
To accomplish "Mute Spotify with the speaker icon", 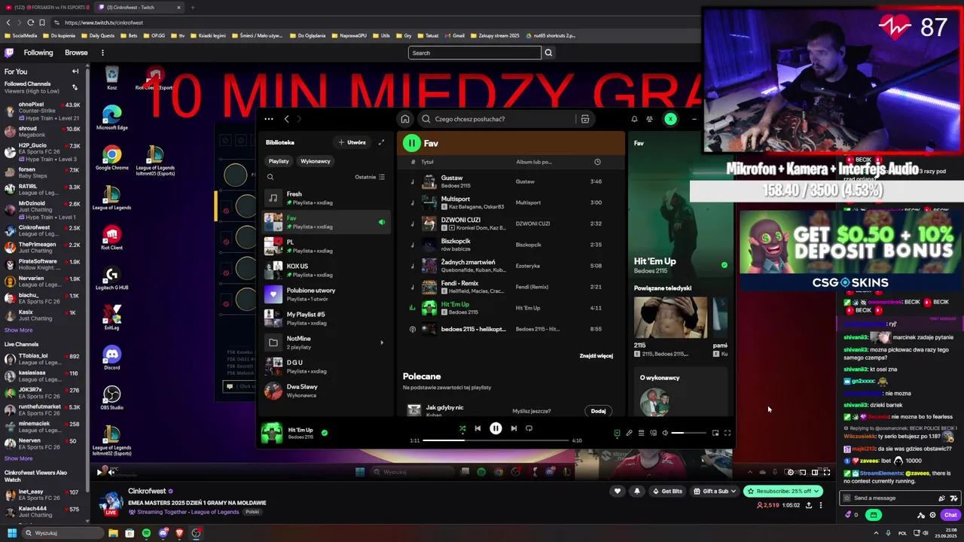I will click(664, 433).
